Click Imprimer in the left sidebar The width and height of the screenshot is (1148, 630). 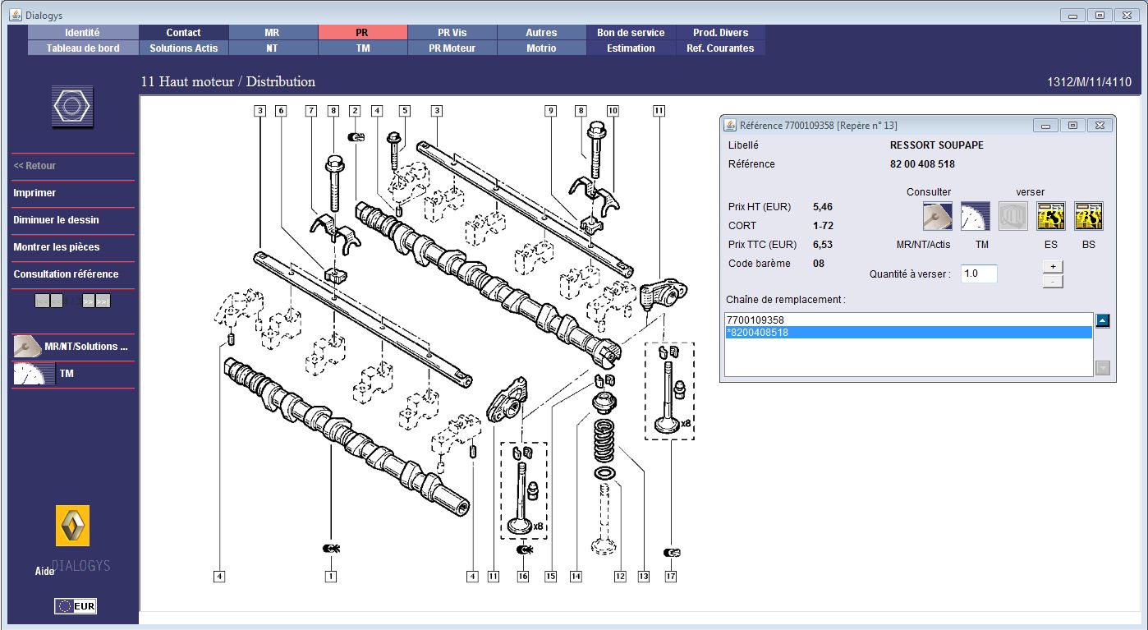34,193
